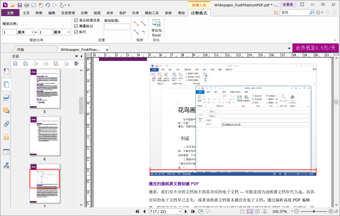Click in the 查找 search box
The width and height of the screenshot is (340, 216).
pos(294,13)
